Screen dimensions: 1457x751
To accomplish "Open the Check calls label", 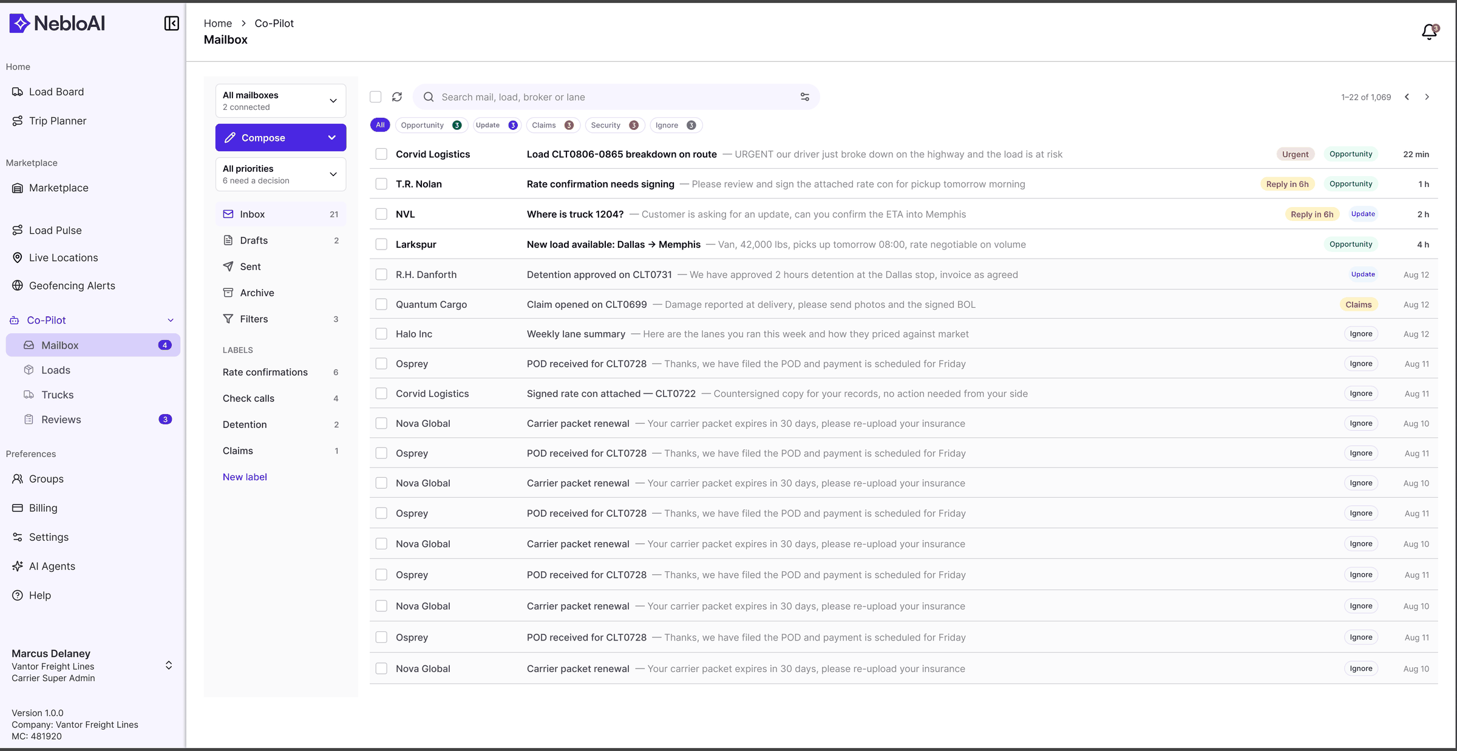I will 280,398.
